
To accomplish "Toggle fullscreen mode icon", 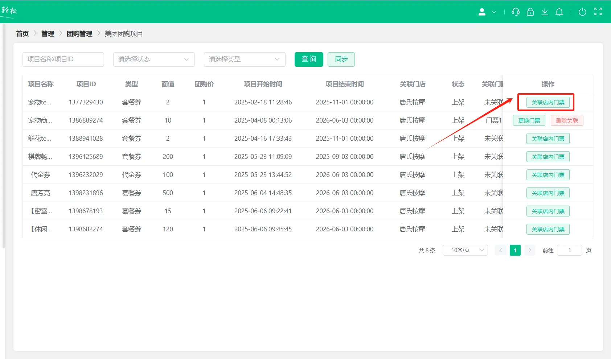I will [598, 12].
